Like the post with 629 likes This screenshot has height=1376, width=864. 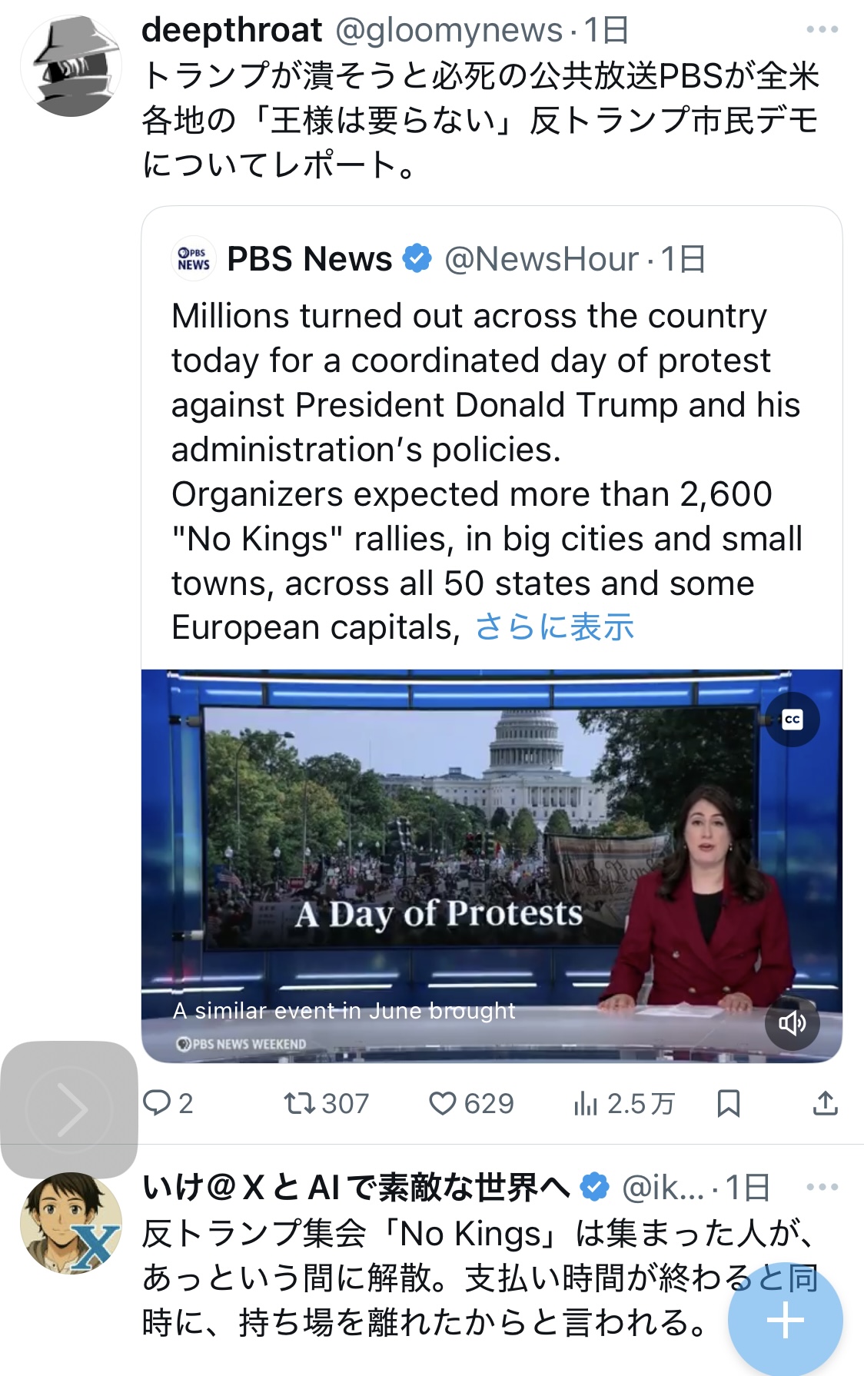click(443, 1104)
